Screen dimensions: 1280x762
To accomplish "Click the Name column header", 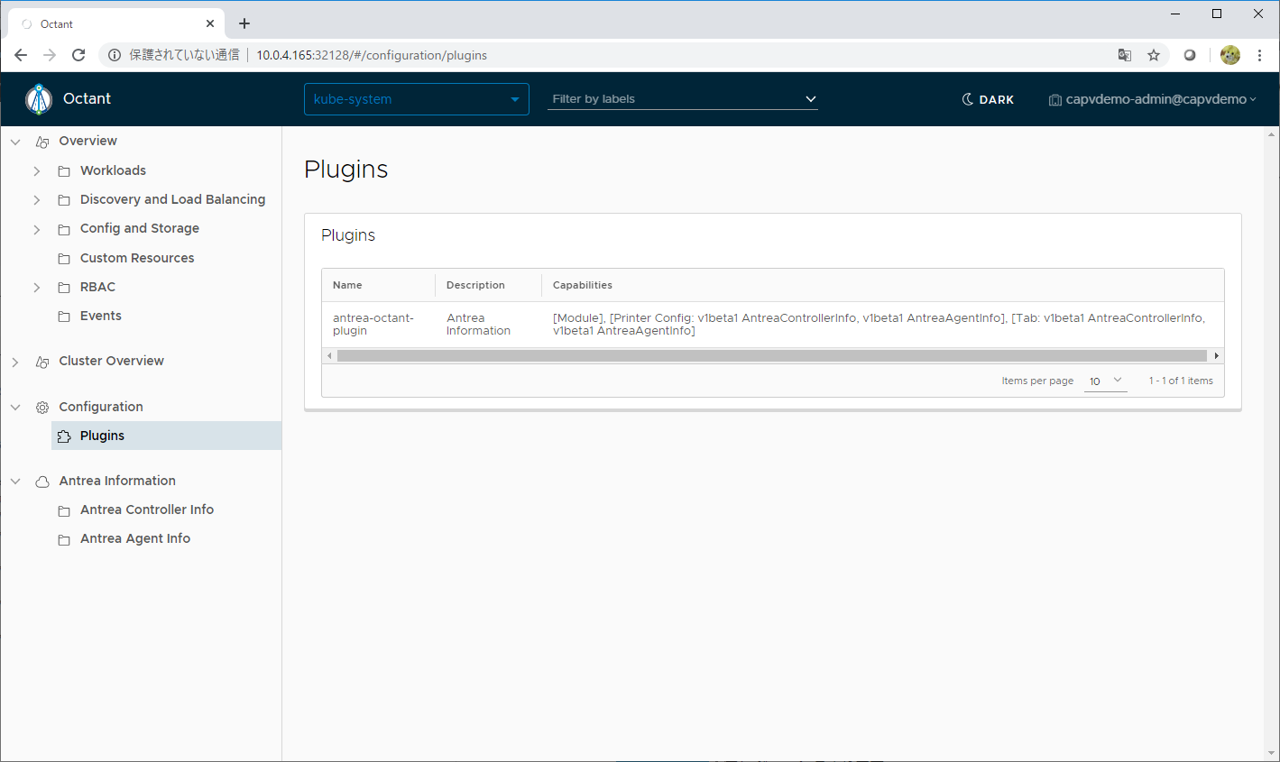I will [347, 285].
